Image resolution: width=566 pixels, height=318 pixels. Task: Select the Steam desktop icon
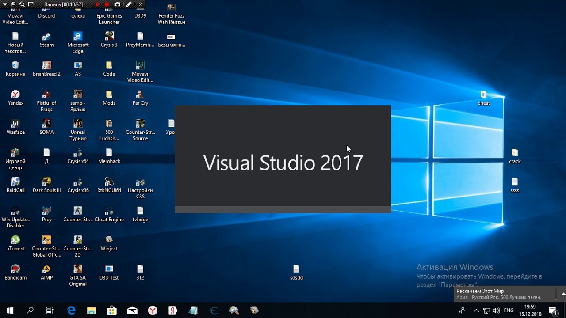tap(46, 40)
